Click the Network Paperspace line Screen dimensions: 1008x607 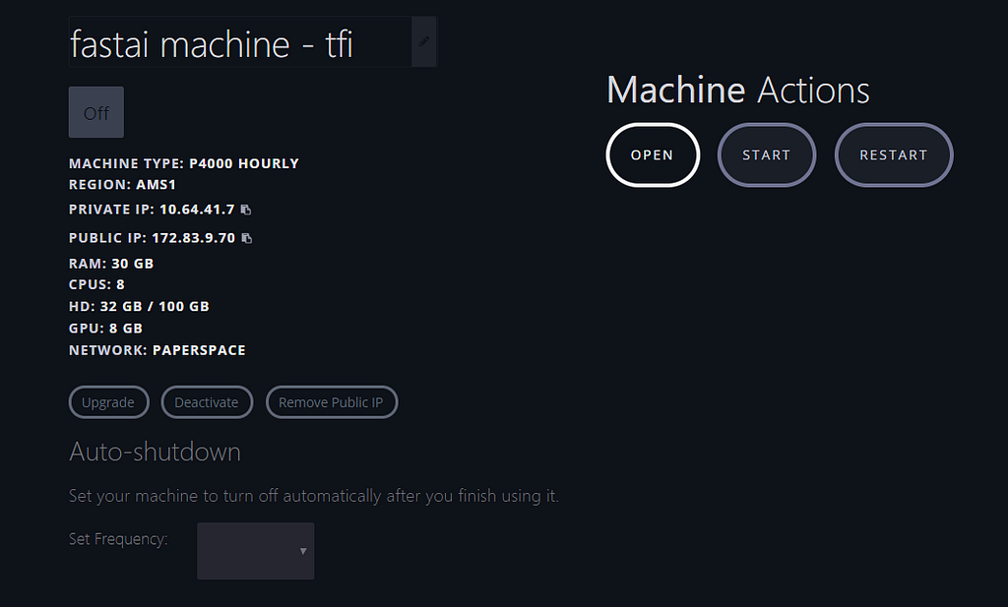click(157, 350)
